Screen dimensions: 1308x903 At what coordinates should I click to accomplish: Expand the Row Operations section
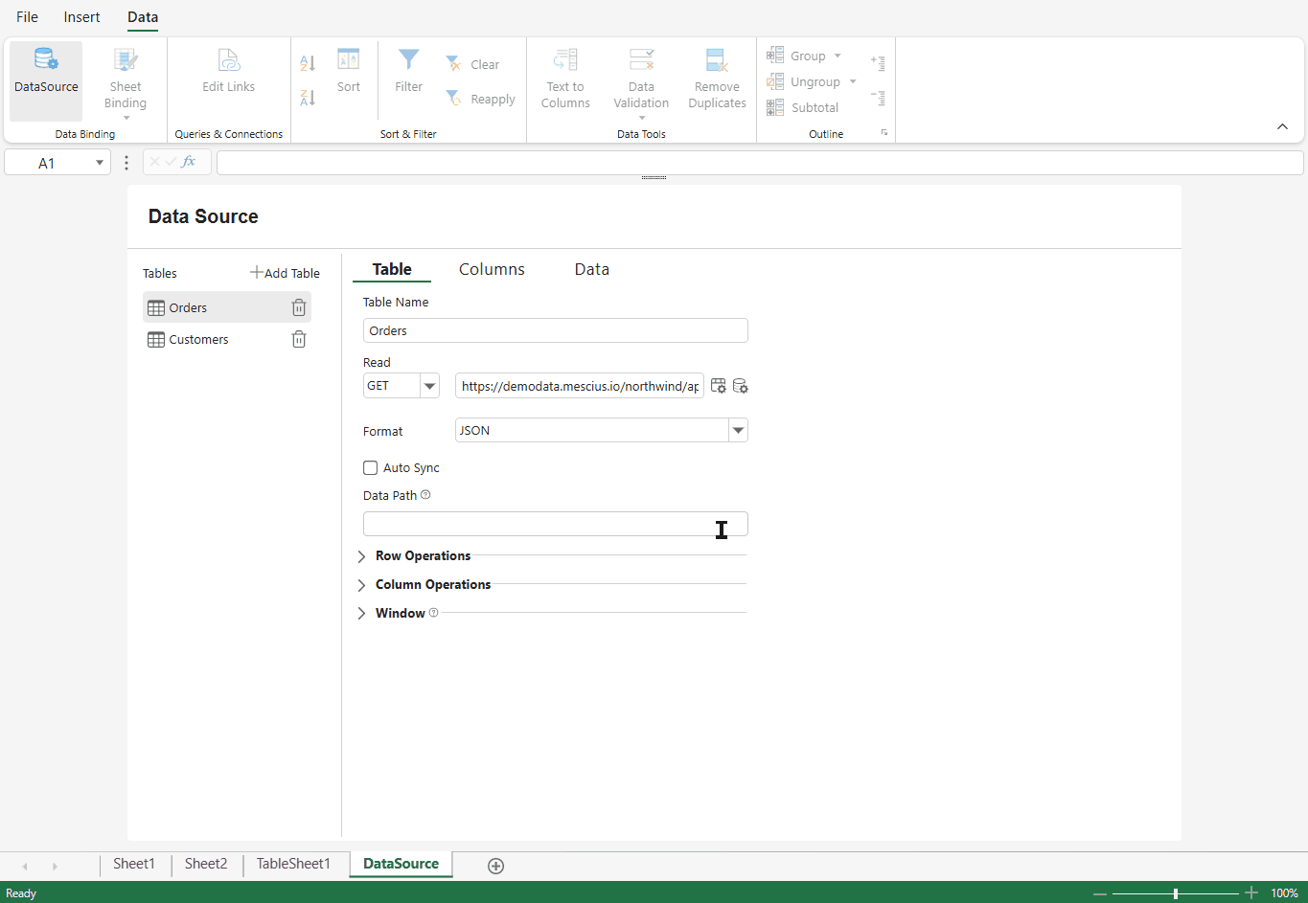click(x=361, y=556)
